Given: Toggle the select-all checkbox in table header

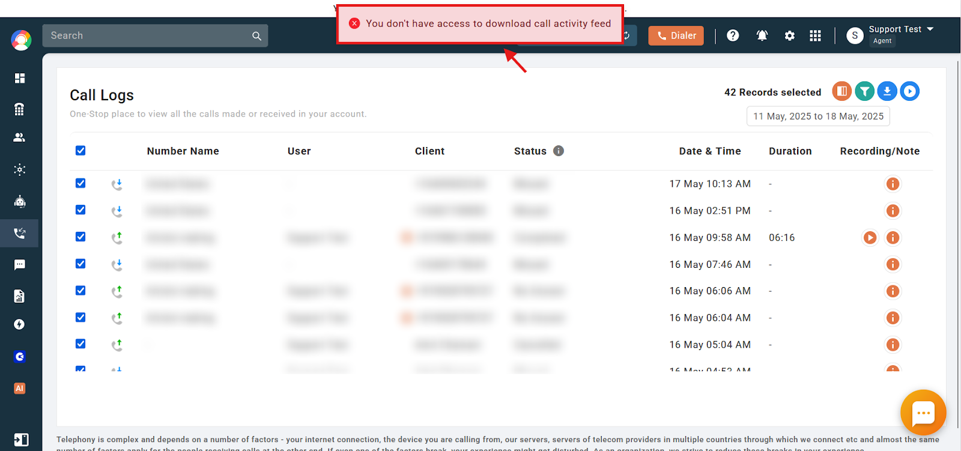Looking at the screenshot, I should click(80, 150).
